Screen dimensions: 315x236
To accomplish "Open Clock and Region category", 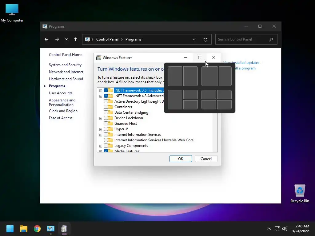I will (63, 111).
